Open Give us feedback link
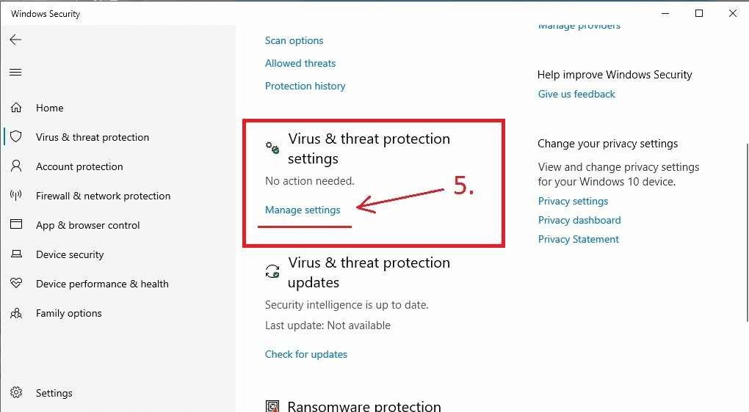 [576, 94]
